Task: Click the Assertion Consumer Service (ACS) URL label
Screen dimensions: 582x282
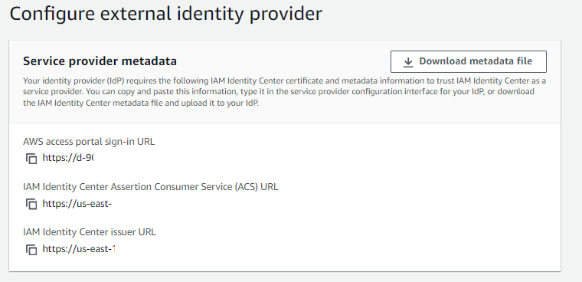Action: (151, 186)
